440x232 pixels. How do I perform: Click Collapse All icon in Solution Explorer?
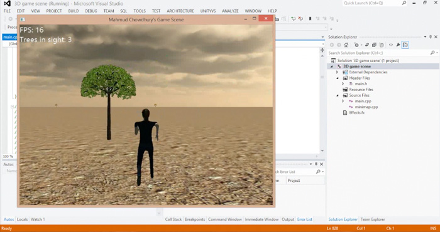[374, 45]
